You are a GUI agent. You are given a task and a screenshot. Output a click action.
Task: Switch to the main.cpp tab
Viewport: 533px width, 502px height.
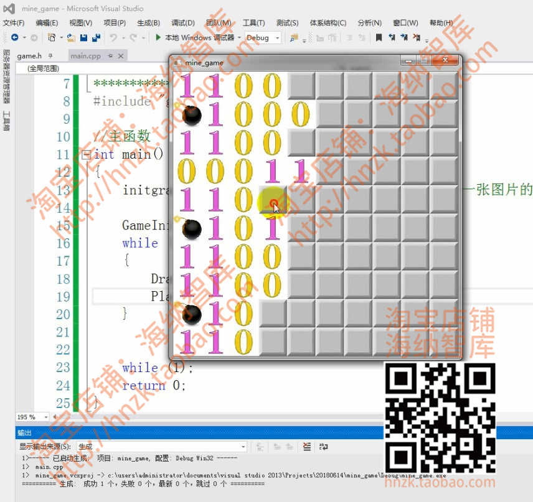(x=85, y=56)
